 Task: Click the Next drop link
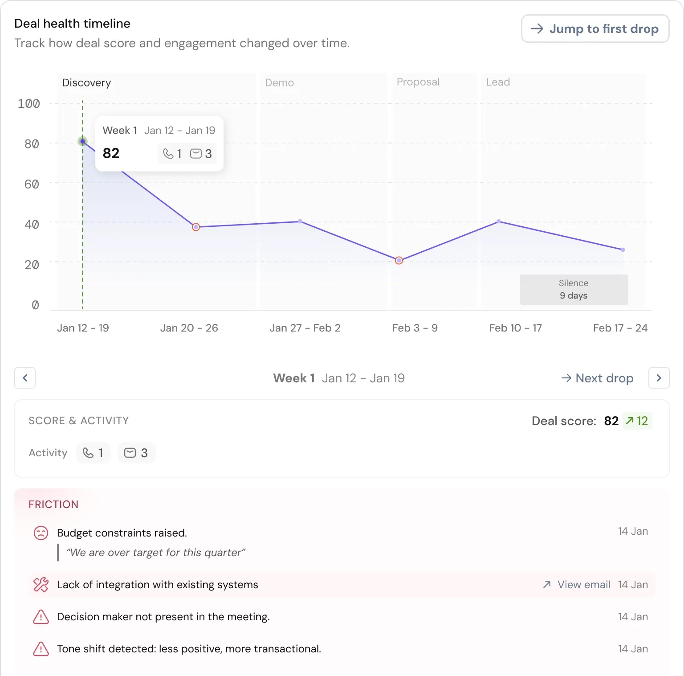click(597, 378)
